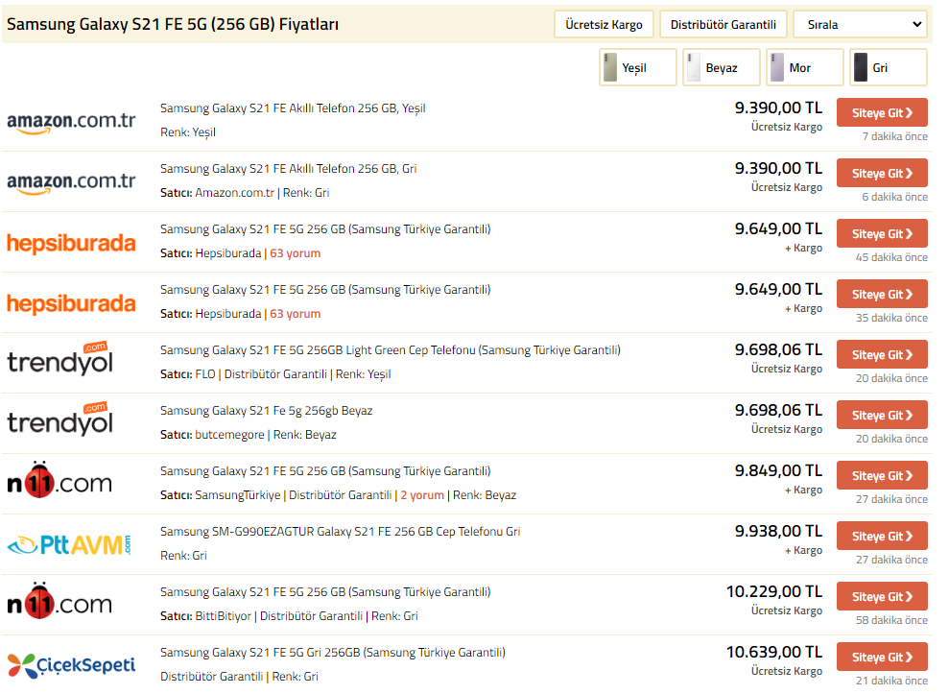The image size is (949, 694).
Task: Toggle the Distribütör Garantili filter
Action: coord(724,25)
